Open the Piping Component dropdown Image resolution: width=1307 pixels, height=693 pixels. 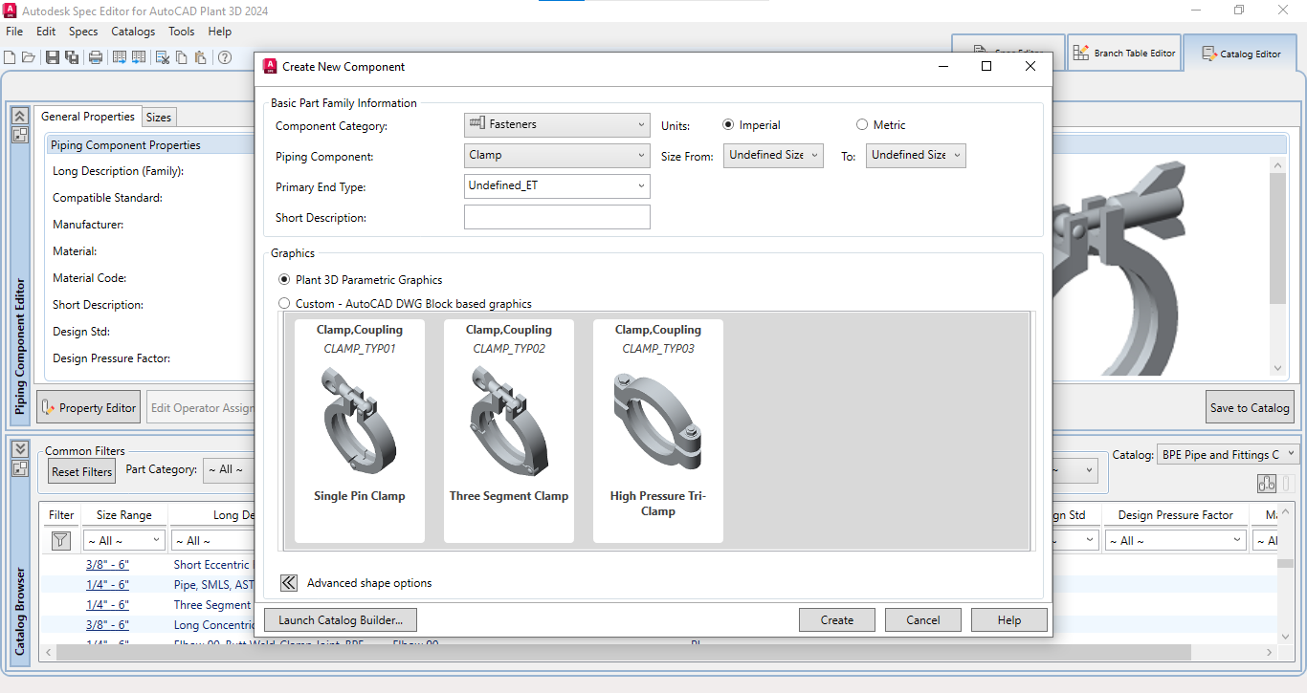(557, 155)
